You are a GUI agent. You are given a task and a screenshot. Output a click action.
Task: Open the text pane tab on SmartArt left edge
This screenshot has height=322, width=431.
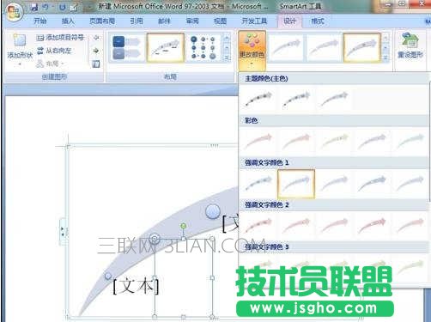[63, 232]
